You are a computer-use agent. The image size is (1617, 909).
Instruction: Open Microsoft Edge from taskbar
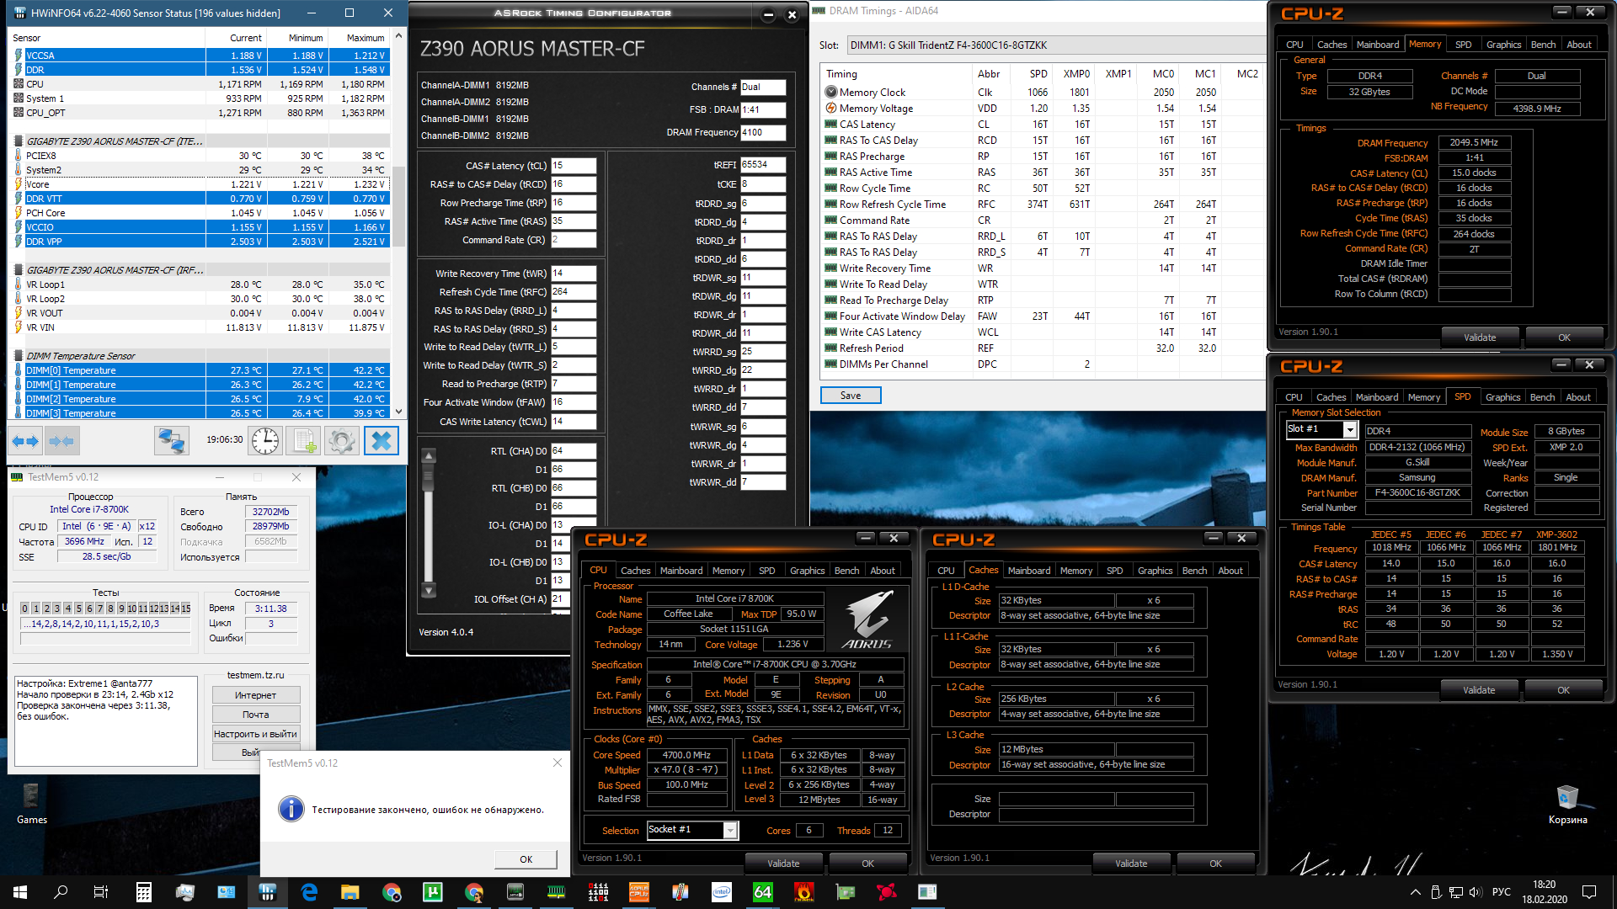point(309,892)
